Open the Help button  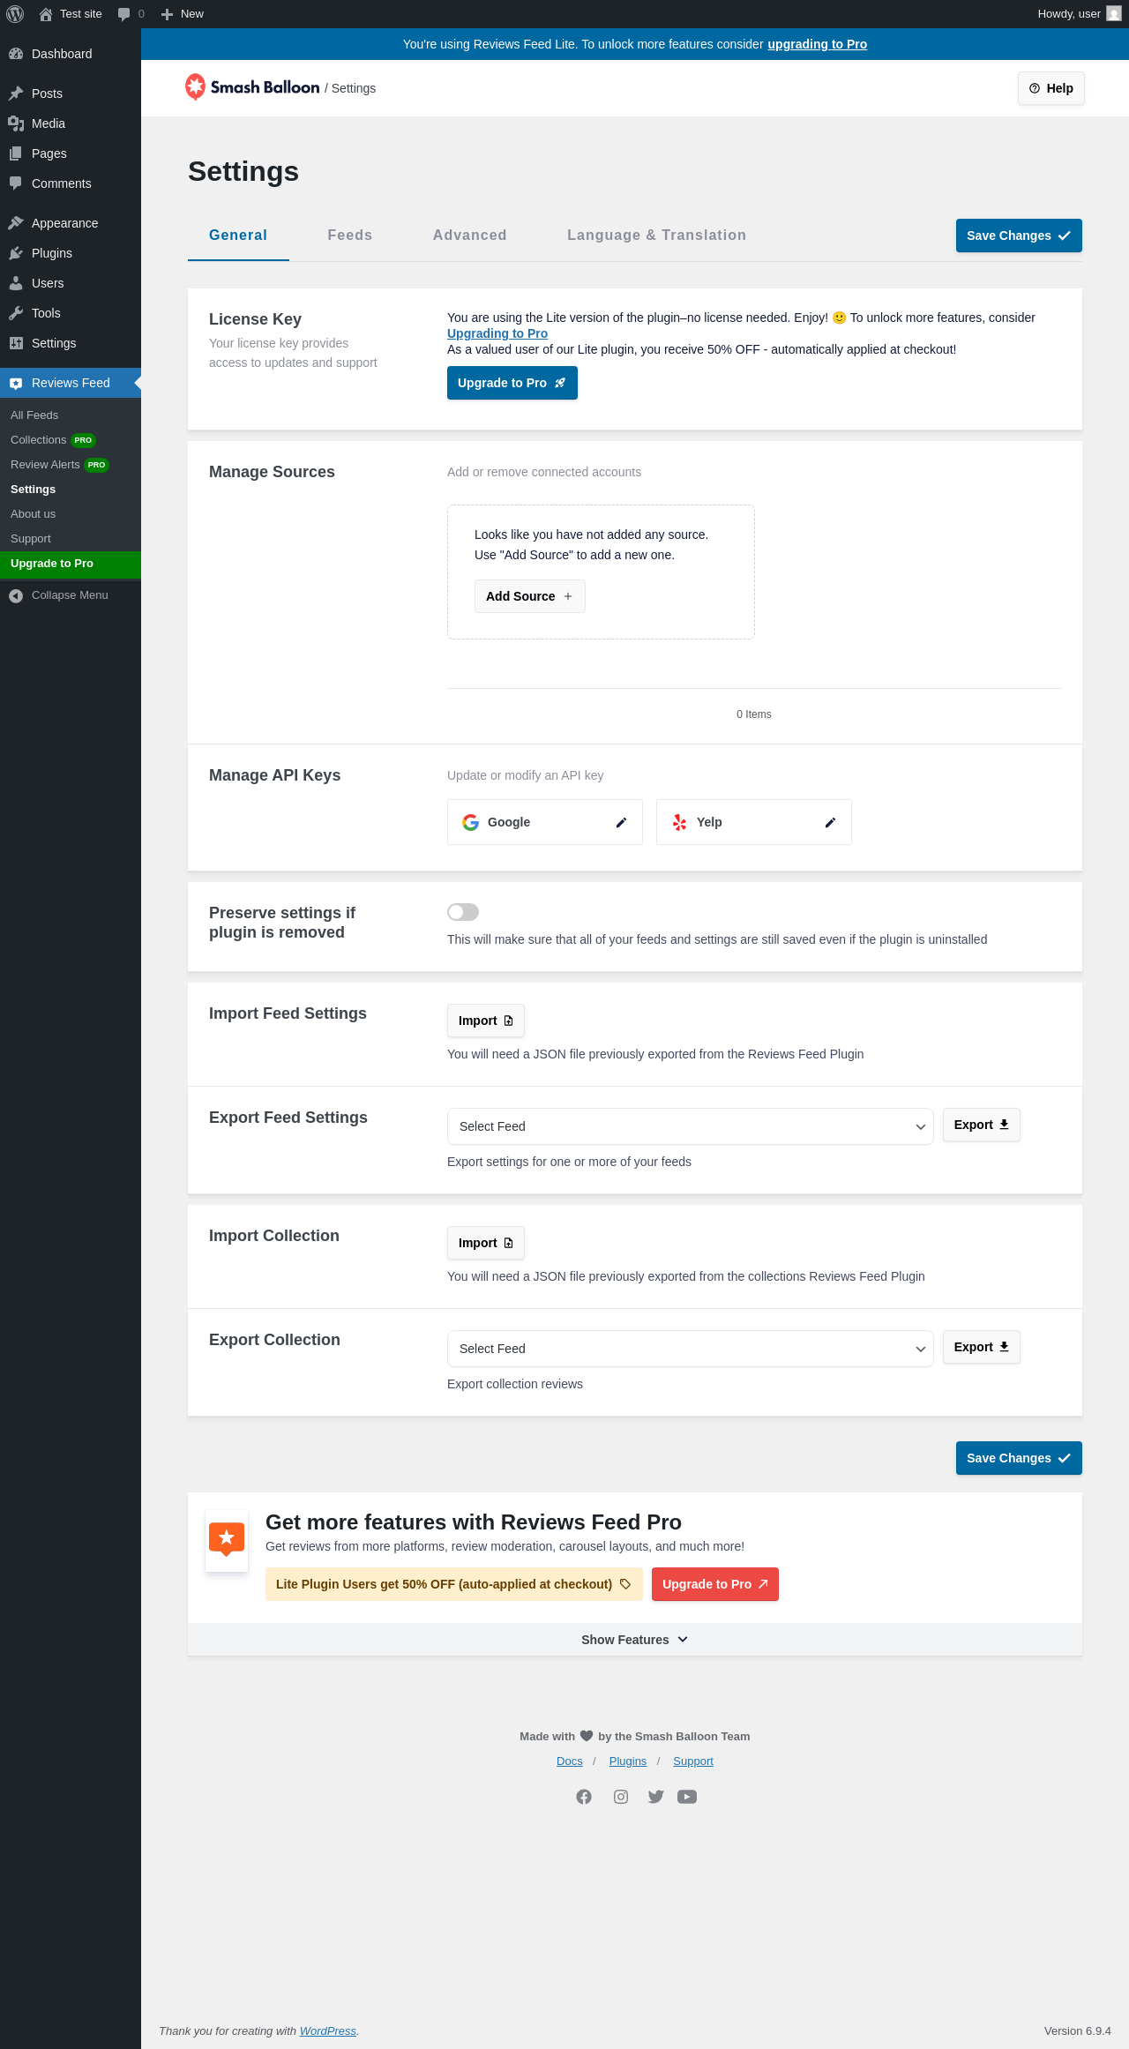tap(1050, 88)
